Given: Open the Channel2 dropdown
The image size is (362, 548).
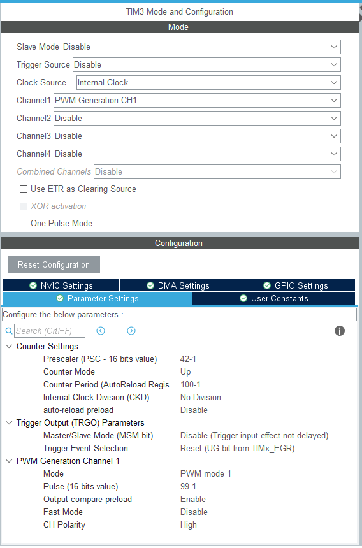Looking at the screenshot, I should click(197, 118).
